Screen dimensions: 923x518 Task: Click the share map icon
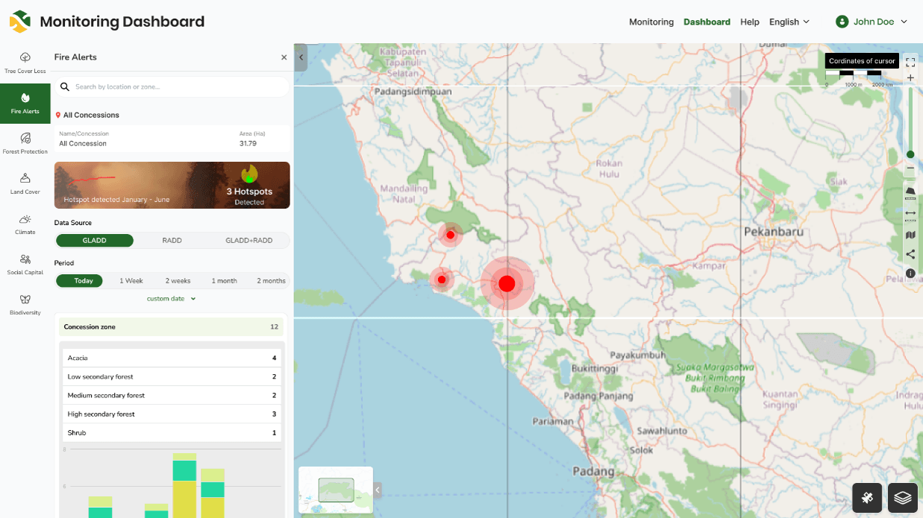[910, 254]
